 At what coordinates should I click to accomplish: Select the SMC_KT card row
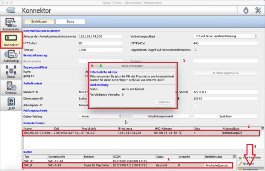pos(128,161)
